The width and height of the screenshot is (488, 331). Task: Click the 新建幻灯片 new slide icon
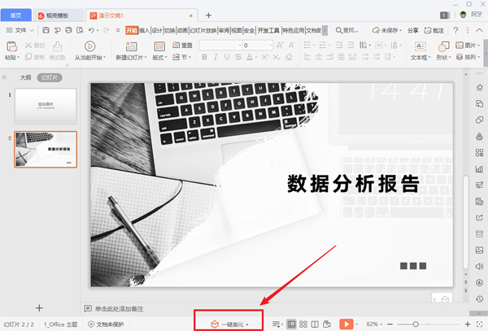129,46
